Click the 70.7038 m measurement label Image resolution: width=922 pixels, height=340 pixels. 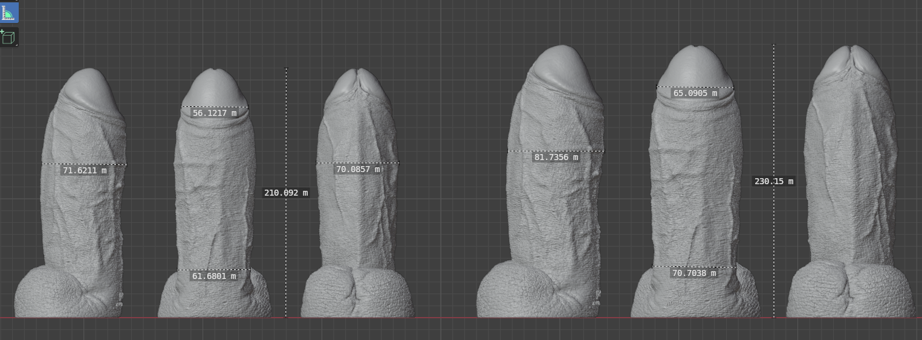pyautogui.click(x=694, y=273)
